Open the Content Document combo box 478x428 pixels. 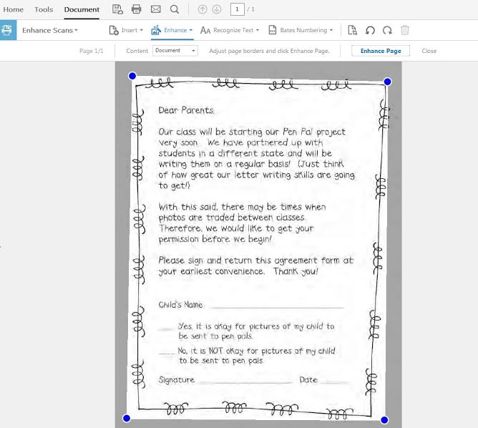(175, 51)
